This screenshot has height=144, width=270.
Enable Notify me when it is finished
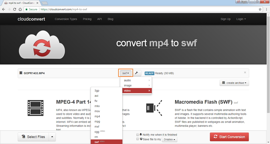[x=138, y=135]
